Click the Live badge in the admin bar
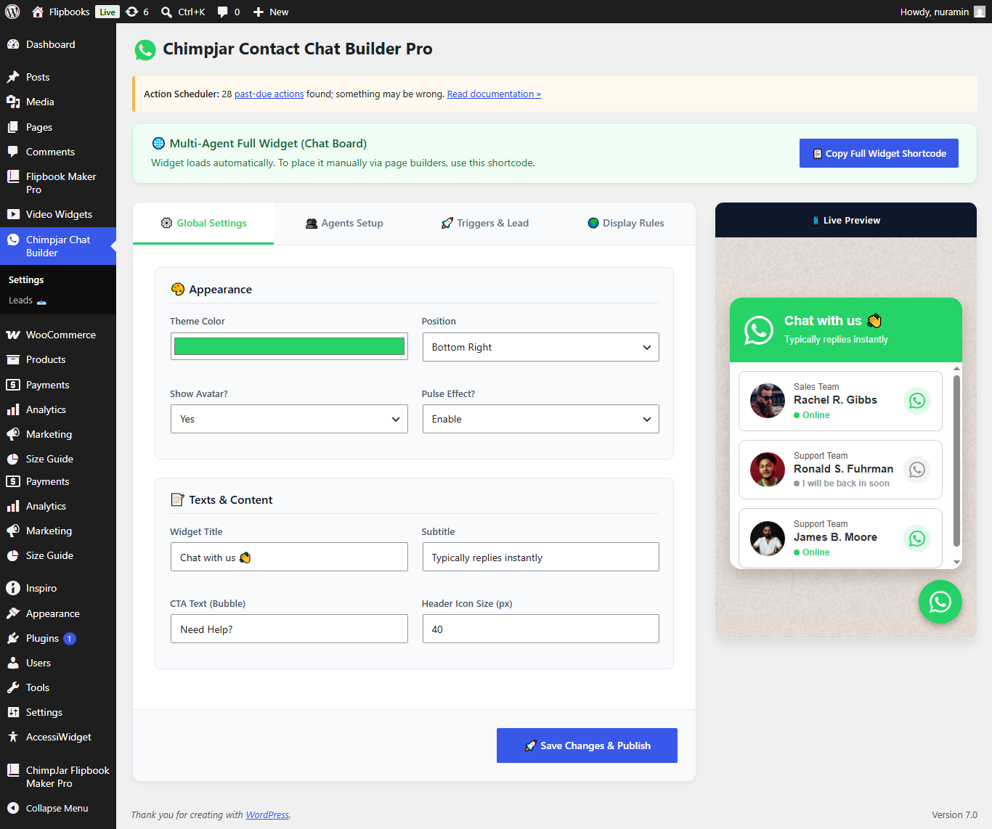Image resolution: width=992 pixels, height=829 pixels. (107, 12)
